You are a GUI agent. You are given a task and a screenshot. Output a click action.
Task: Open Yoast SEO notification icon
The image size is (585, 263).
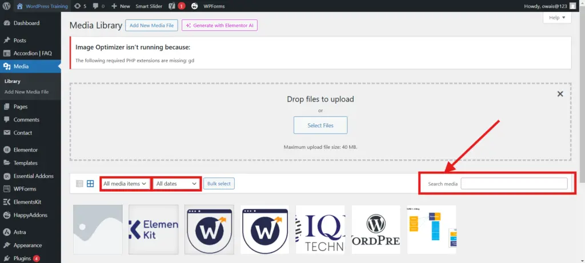coord(177,6)
